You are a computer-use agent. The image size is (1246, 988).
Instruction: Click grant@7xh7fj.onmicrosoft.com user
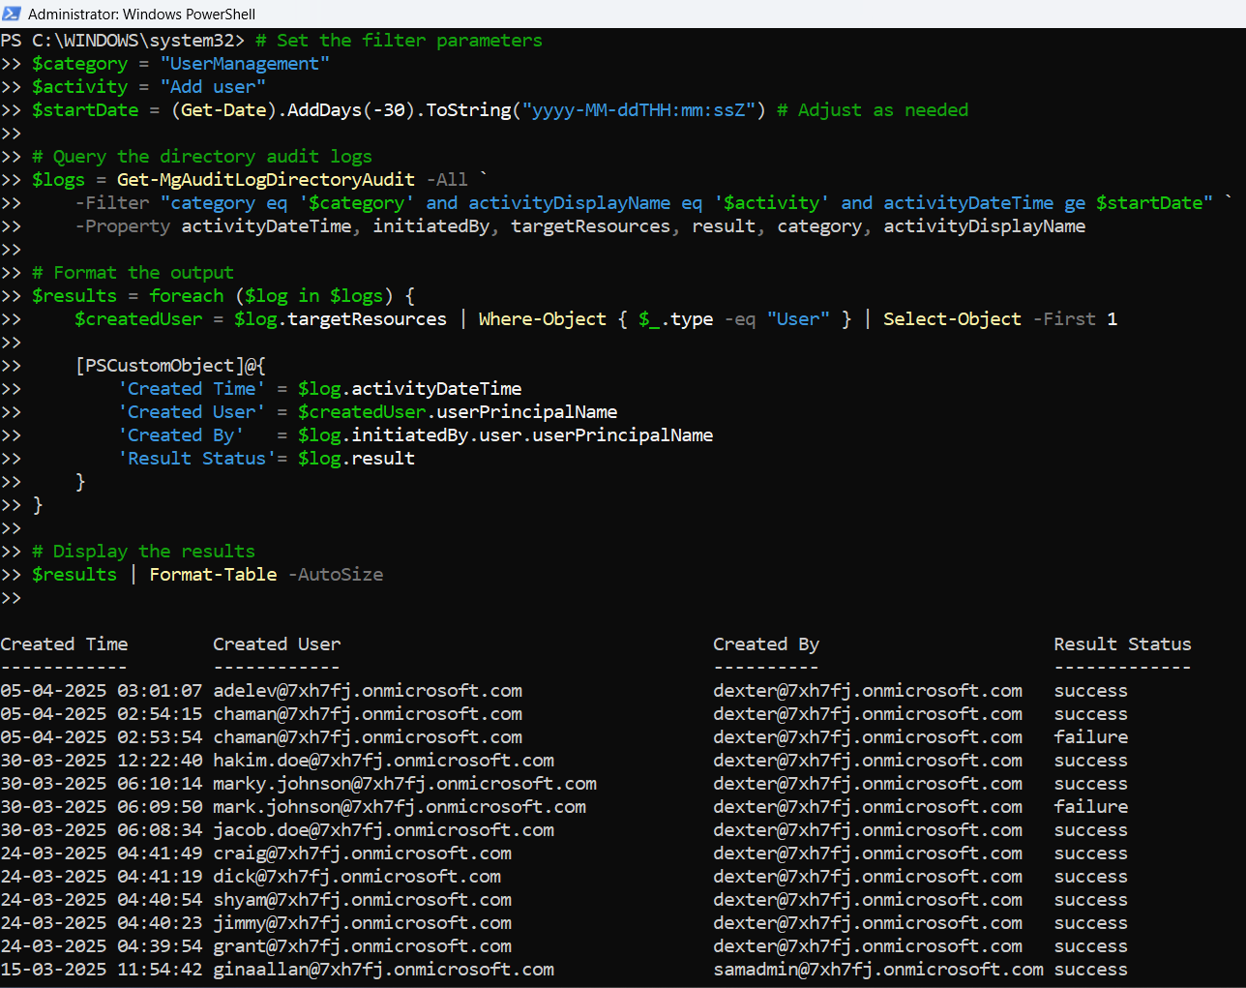(363, 946)
